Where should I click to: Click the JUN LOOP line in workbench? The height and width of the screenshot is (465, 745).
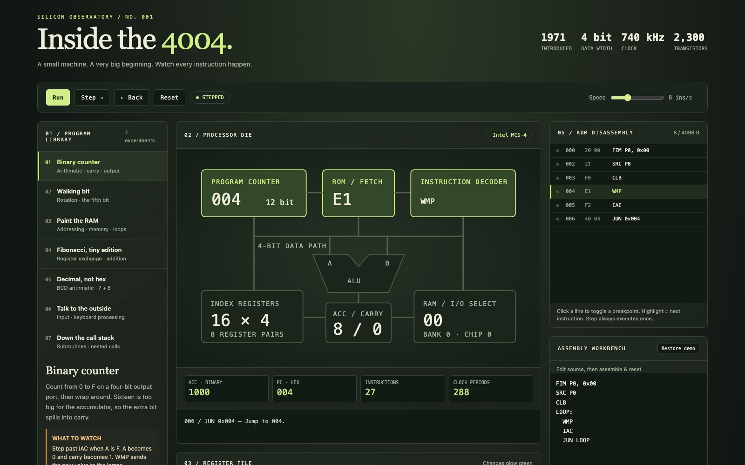[x=576, y=440]
